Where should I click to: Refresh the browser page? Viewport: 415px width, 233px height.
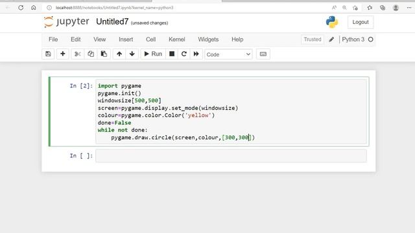[x=21, y=8]
